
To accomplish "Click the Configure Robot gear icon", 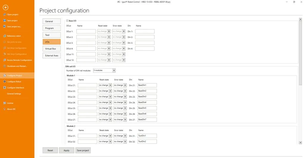I will tap(5, 82).
